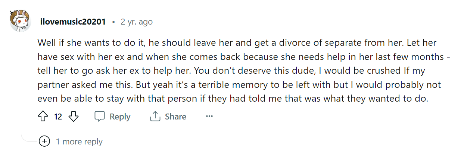Open the ilovemusic20201 Snoo avatar
464x153 pixels.
[x=21, y=22]
